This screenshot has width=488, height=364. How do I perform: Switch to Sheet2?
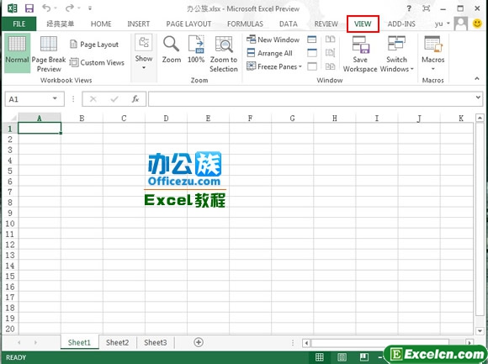(x=117, y=342)
